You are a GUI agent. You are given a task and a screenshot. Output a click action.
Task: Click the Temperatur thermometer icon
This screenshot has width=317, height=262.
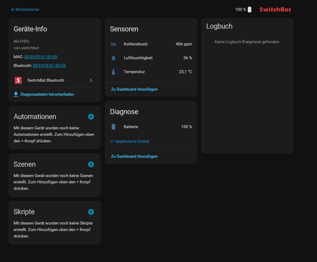point(113,72)
